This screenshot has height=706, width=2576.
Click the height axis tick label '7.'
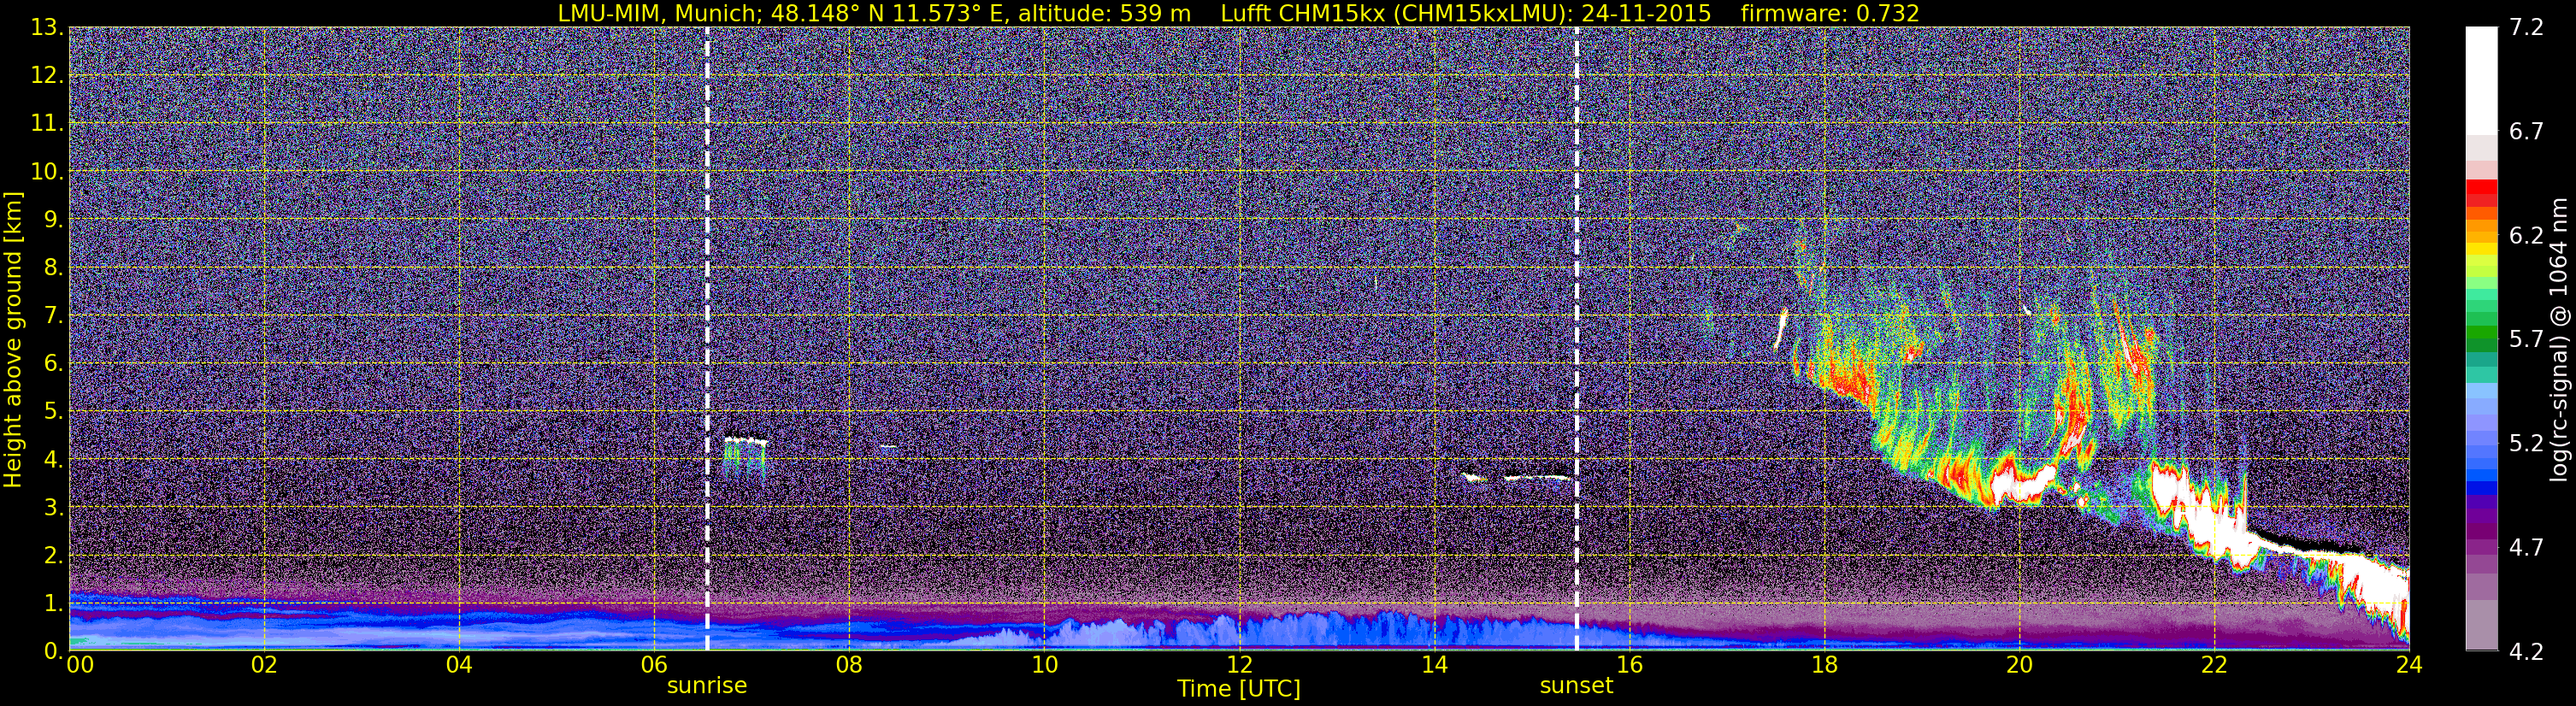point(53,315)
